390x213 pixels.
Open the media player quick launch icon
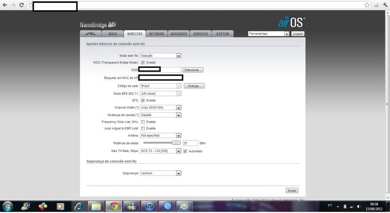coord(60,206)
